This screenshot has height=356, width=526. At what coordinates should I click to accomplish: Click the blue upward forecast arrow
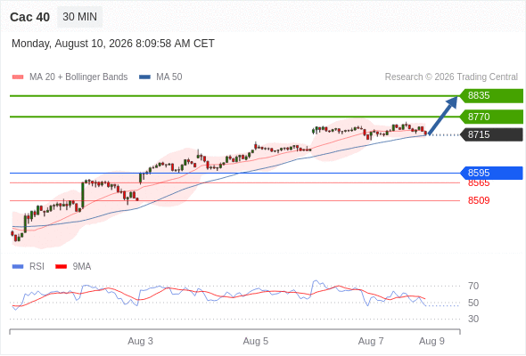tap(442, 115)
